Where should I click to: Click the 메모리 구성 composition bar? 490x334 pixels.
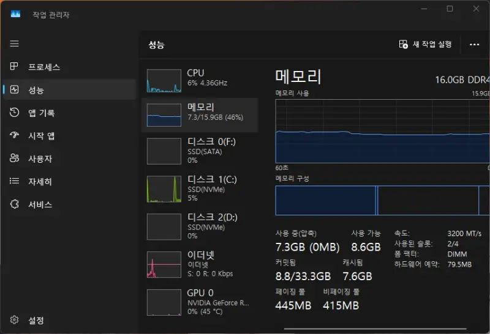click(382, 201)
